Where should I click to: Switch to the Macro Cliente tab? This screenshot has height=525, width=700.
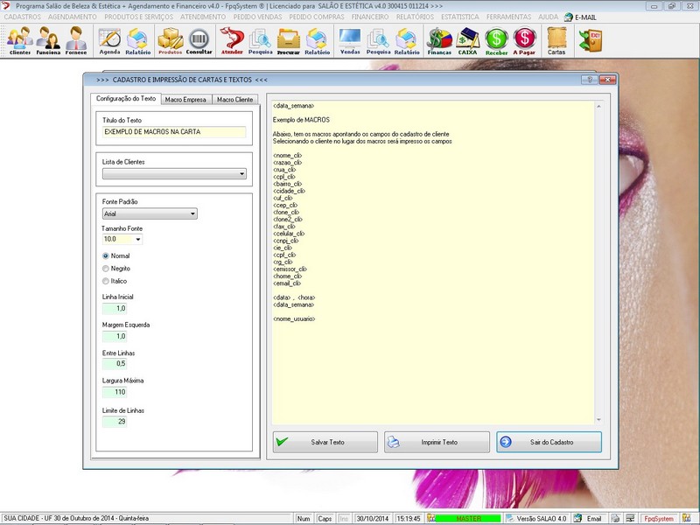tap(234, 100)
